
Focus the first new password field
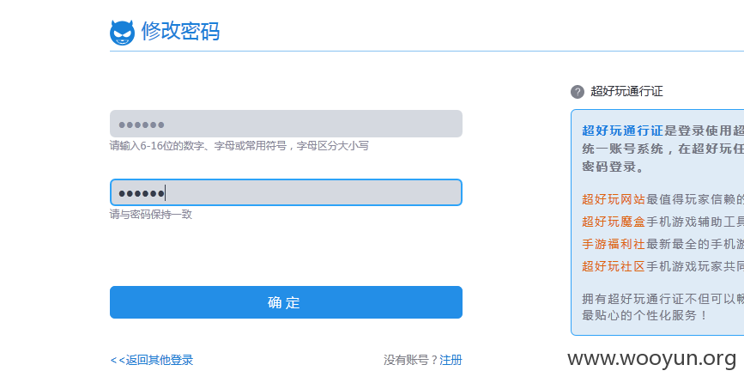286,124
